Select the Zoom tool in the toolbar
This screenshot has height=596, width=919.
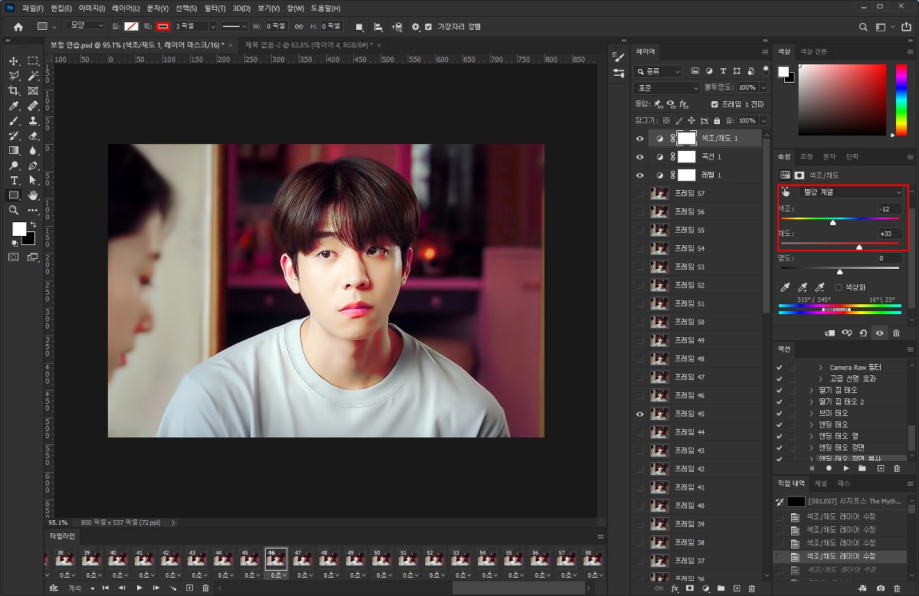point(14,210)
